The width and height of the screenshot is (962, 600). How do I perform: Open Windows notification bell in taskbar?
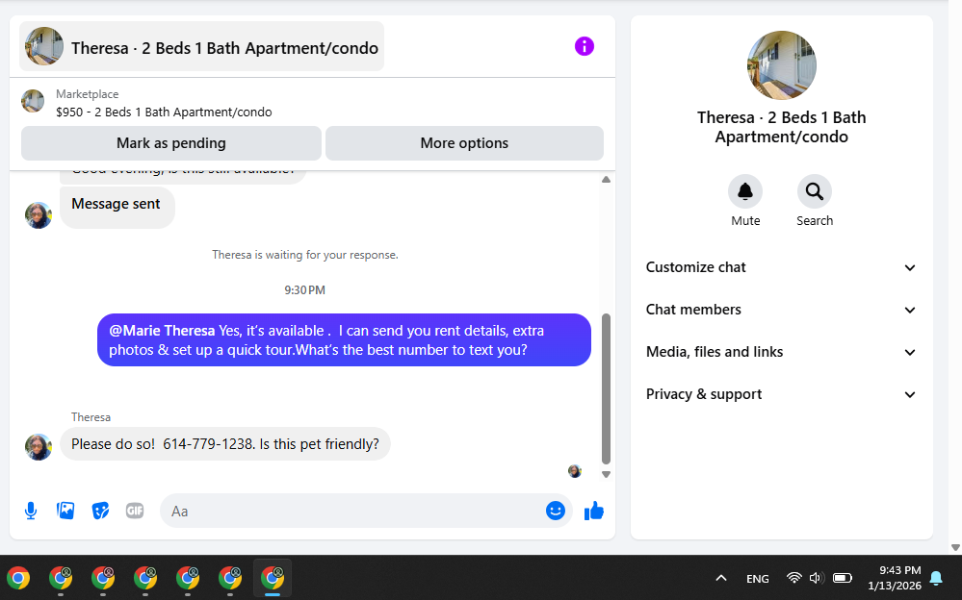tap(936, 578)
